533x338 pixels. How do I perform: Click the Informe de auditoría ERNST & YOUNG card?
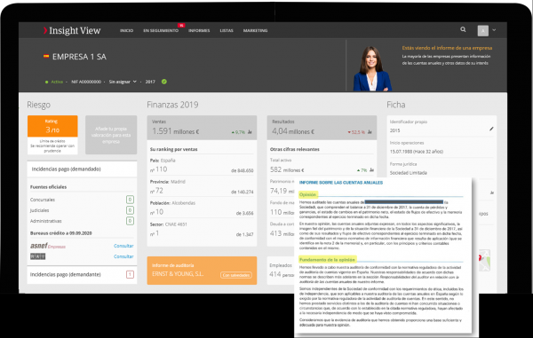click(x=202, y=270)
